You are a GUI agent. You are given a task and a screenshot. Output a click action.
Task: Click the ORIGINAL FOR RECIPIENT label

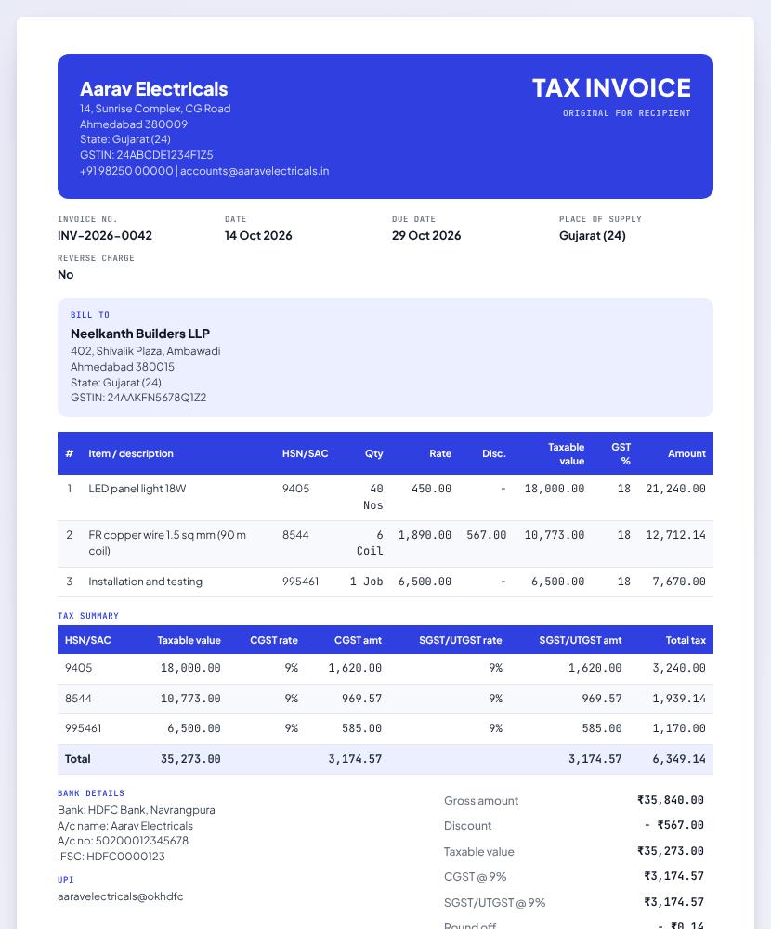tap(626, 113)
